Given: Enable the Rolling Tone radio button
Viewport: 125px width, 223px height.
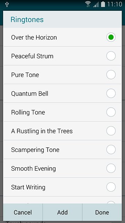Looking at the screenshot, I should [111, 112].
